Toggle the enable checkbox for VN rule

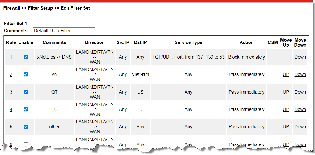26,74
